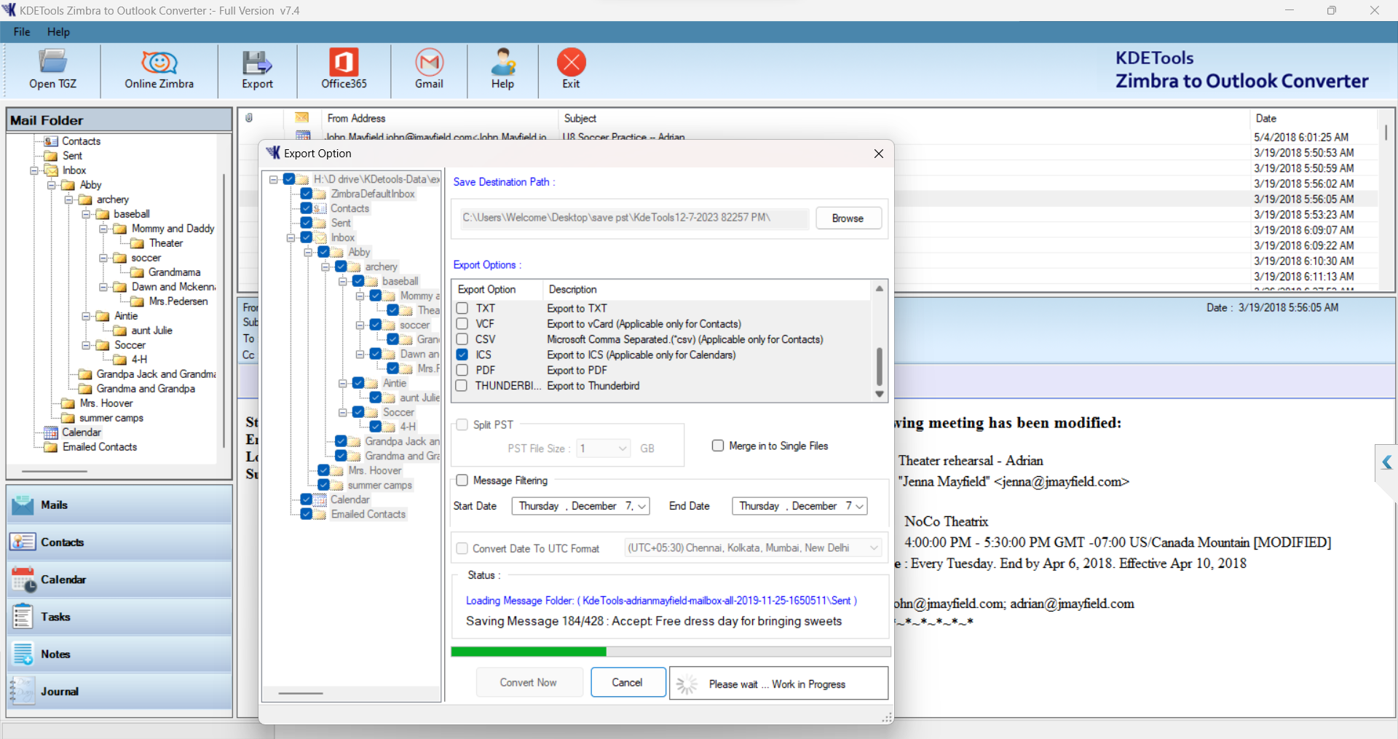Open the Help menu
This screenshot has width=1398, height=739.
58,32
